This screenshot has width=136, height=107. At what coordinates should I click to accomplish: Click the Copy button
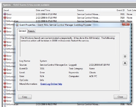coord(25,97)
